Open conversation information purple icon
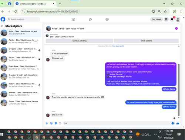Image resolution: width=185 pixels, height=140 pixels. tap(176, 29)
